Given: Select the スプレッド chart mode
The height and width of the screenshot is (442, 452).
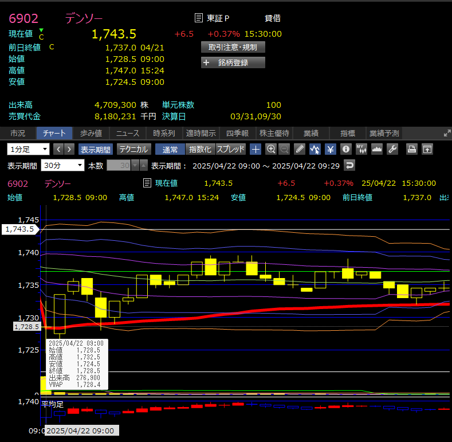Looking at the screenshot, I should click(x=231, y=149).
